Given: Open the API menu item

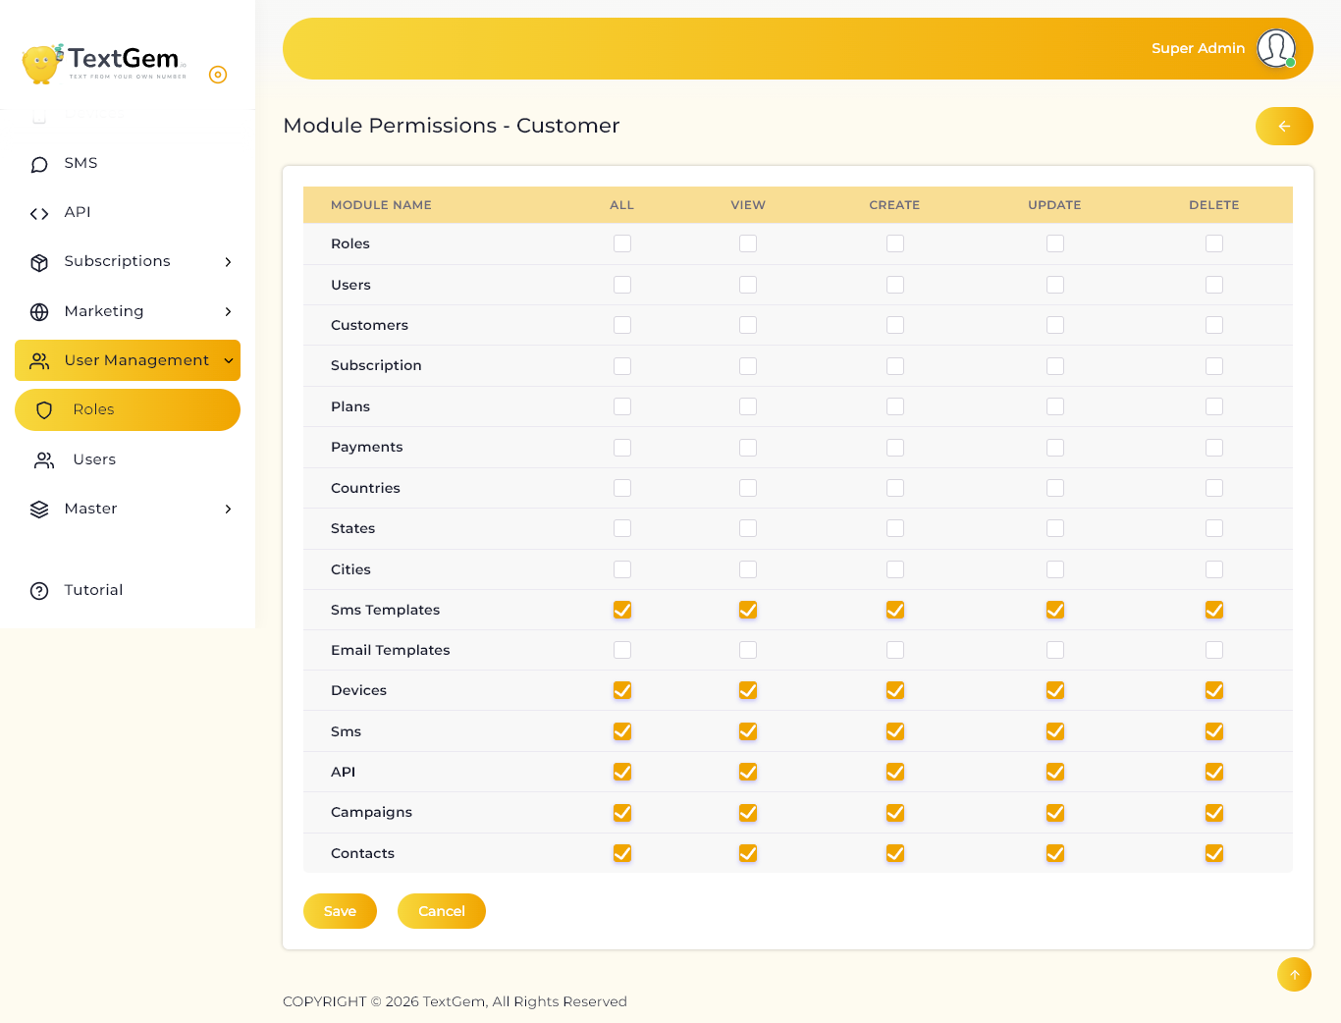Looking at the screenshot, I should click(x=128, y=212).
